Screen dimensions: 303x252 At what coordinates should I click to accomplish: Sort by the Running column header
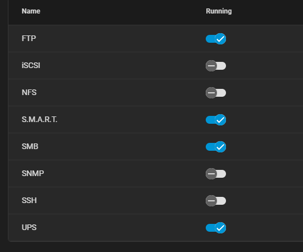coord(219,11)
